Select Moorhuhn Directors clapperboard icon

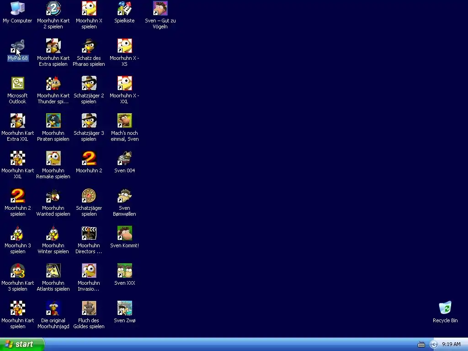pos(89,233)
